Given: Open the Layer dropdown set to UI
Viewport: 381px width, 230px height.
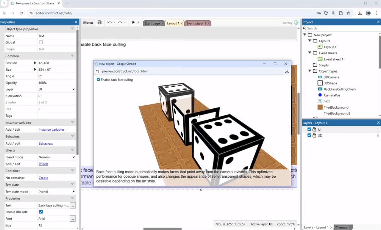Looking at the screenshot, I should 57,89.
